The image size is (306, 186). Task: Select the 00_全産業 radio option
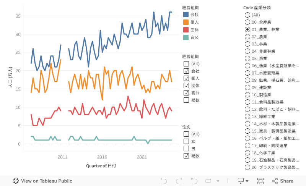[x=247, y=22]
